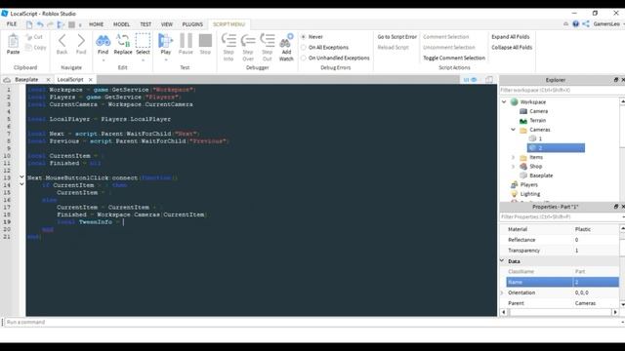Switch to the Baseplate document tab
625x351 pixels.
[26, 80]
